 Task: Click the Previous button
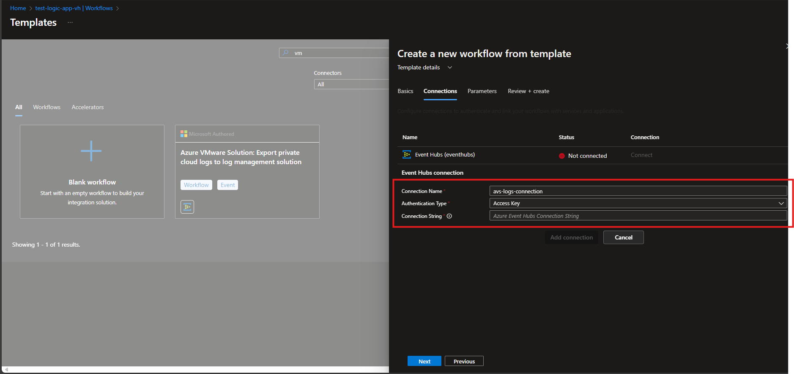coord(464,361)
